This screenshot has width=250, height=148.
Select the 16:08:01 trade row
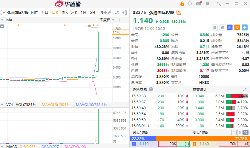pyautogui.click(x=160, y=126)
